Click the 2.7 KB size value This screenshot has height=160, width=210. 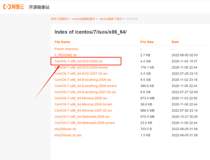click(145, 55)
